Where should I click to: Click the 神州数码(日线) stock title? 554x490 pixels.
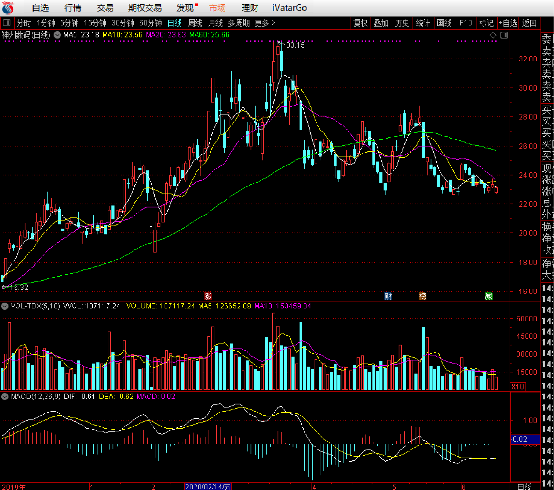coord(26,35)
